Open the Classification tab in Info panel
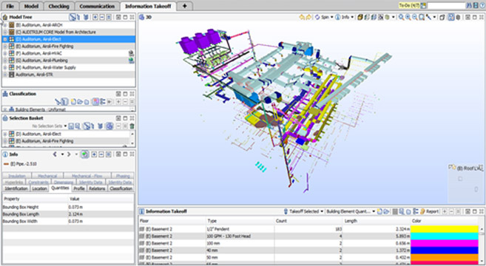Image resolution: width=486 pixels, height=266 pixels. click(x=121, y=188)
